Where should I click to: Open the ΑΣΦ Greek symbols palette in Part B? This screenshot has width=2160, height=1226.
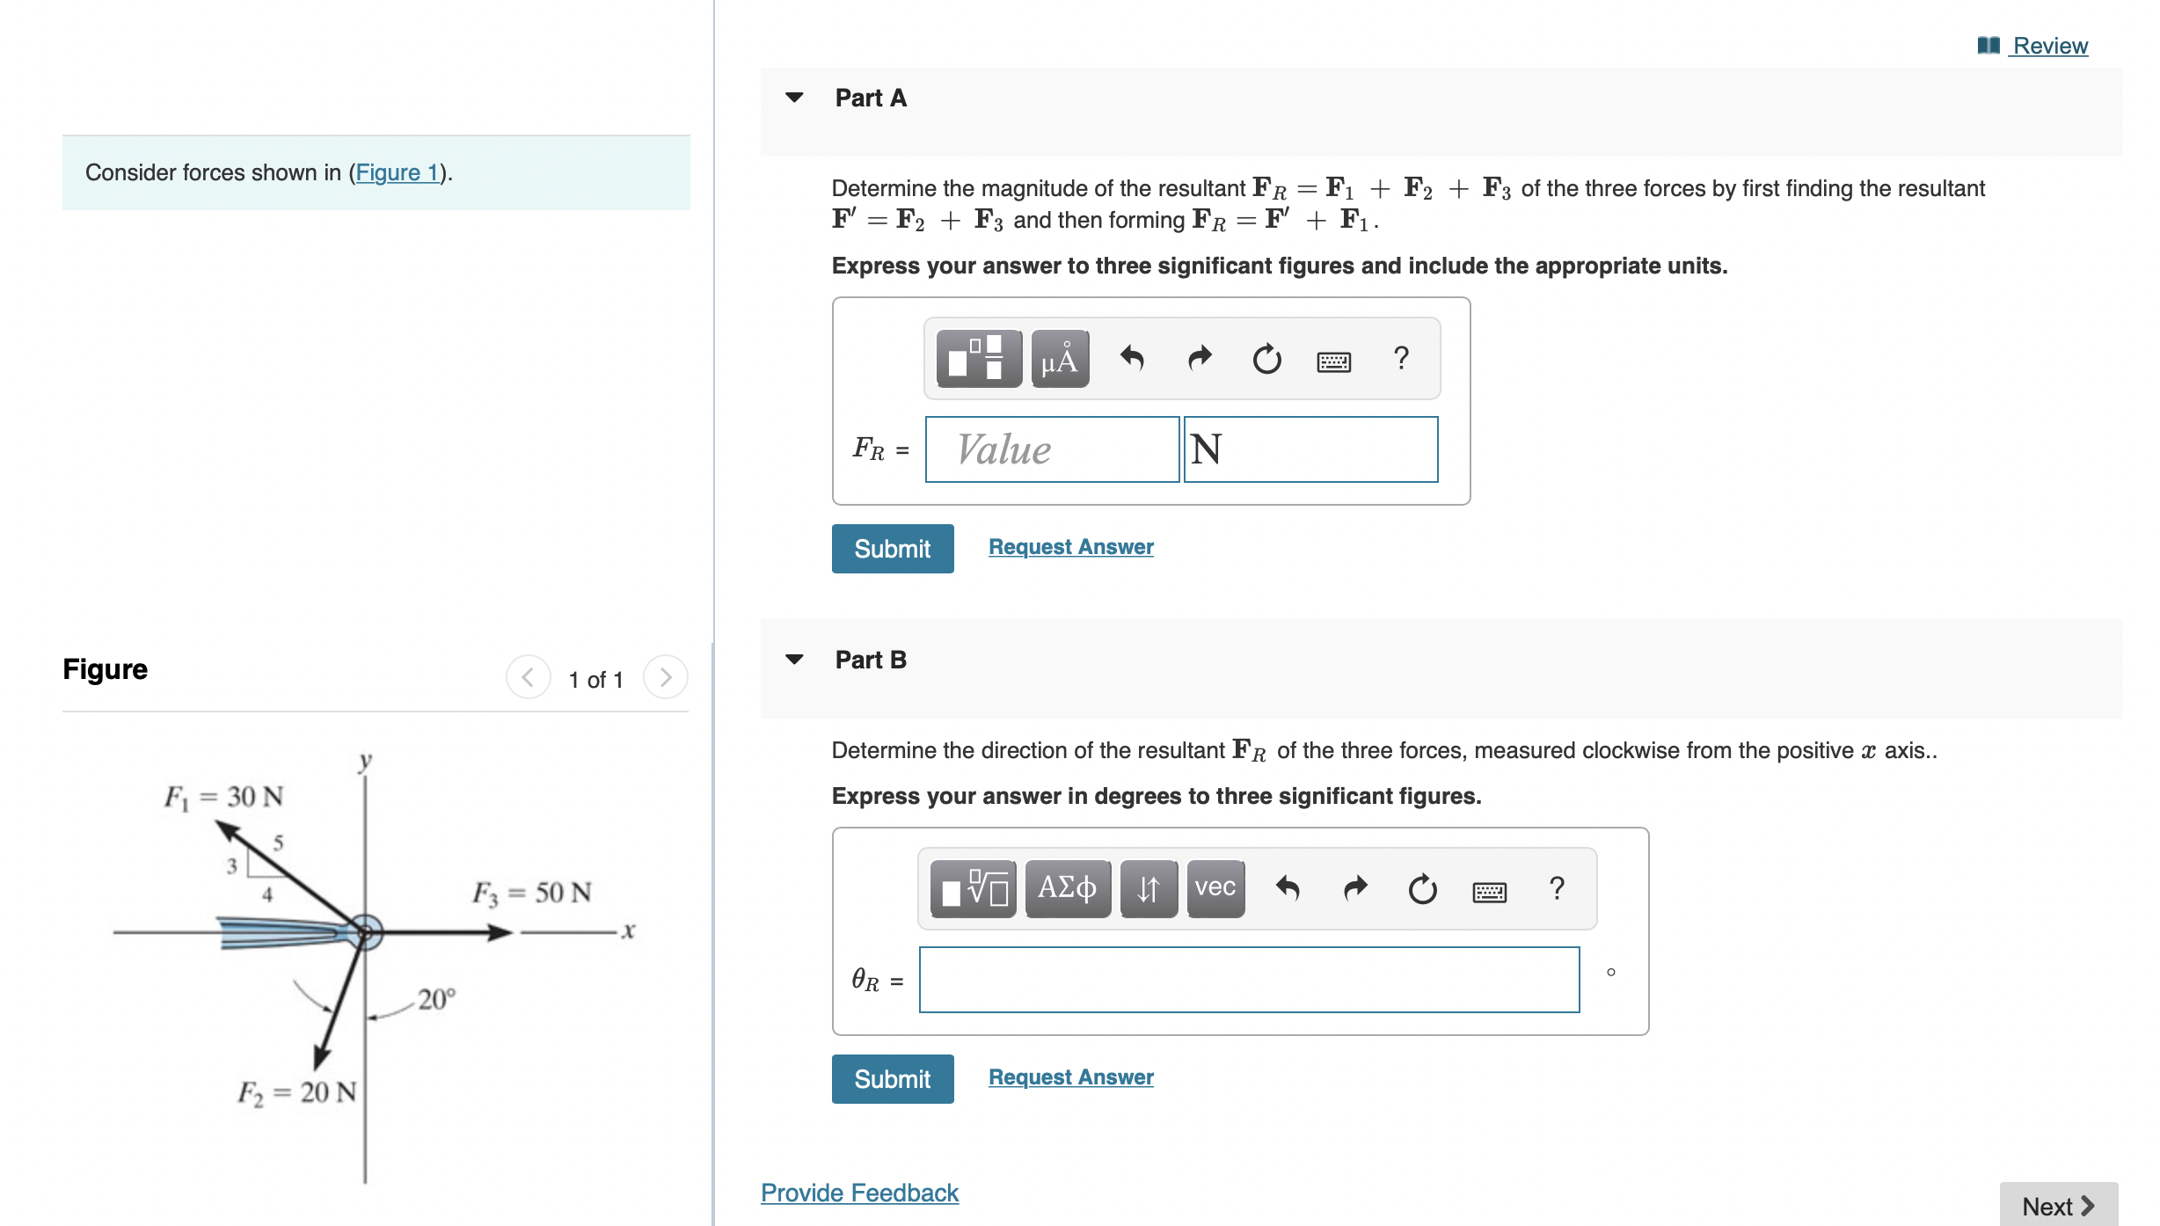[x=1067, y=888]
